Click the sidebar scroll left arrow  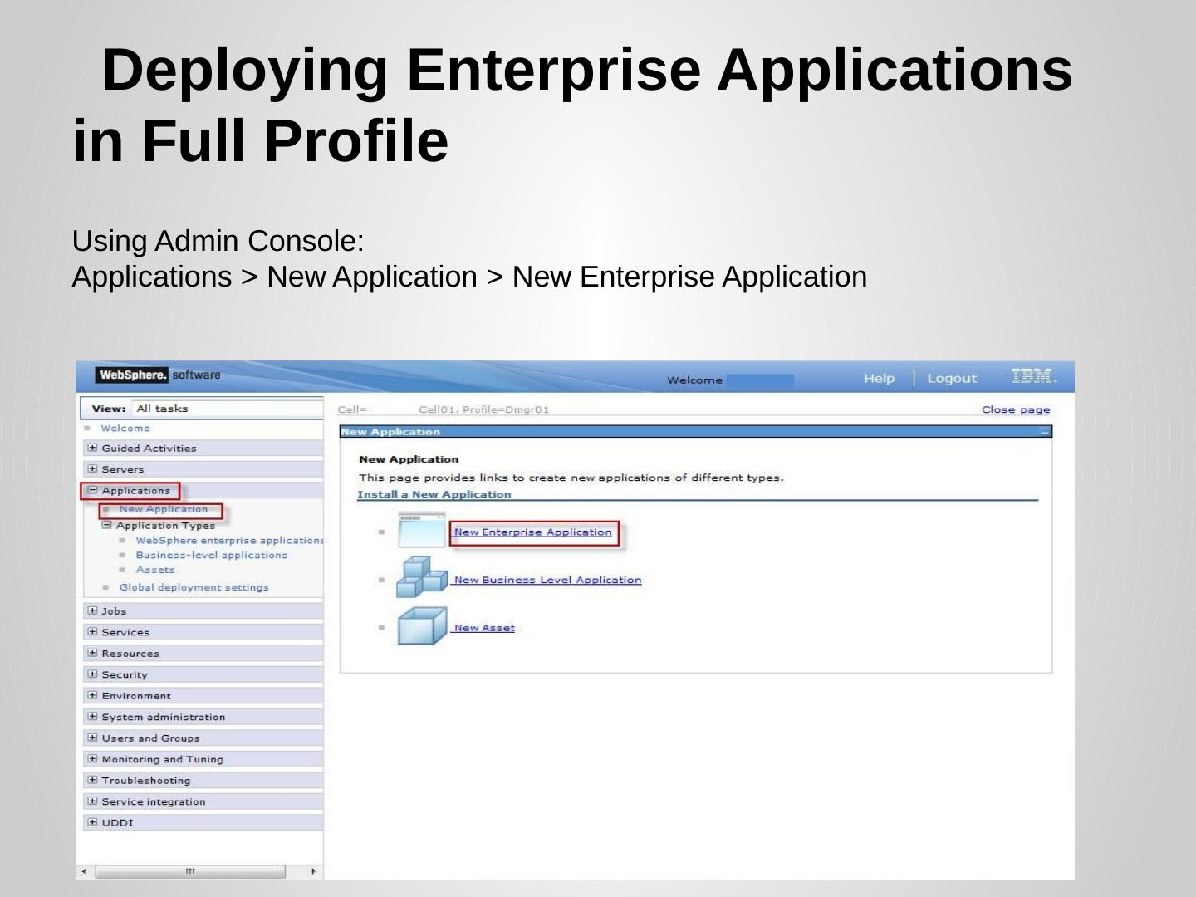coord(84,871)
